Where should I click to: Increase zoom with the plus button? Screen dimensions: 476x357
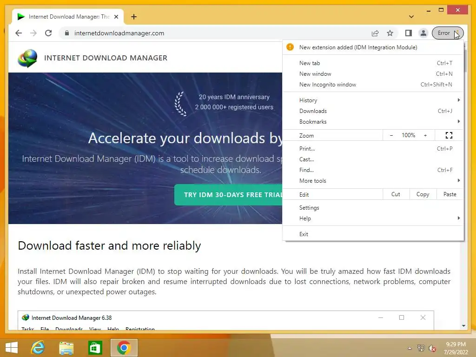[x=425, y=135]
